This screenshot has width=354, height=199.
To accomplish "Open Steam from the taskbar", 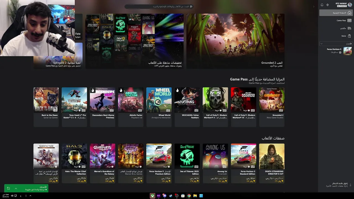I will [x=171, y=196].
